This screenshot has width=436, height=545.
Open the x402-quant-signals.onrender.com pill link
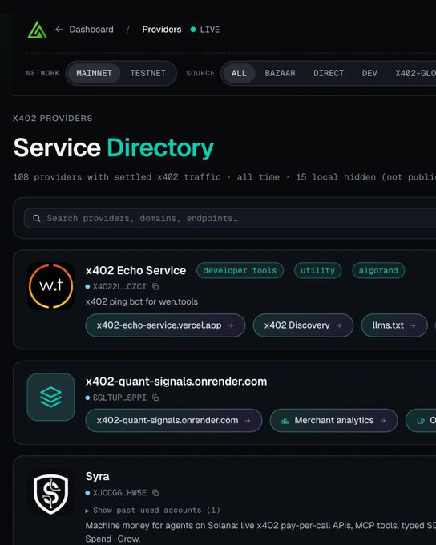173,420
